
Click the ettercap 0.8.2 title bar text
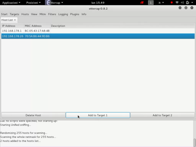[x=98, y=8]
